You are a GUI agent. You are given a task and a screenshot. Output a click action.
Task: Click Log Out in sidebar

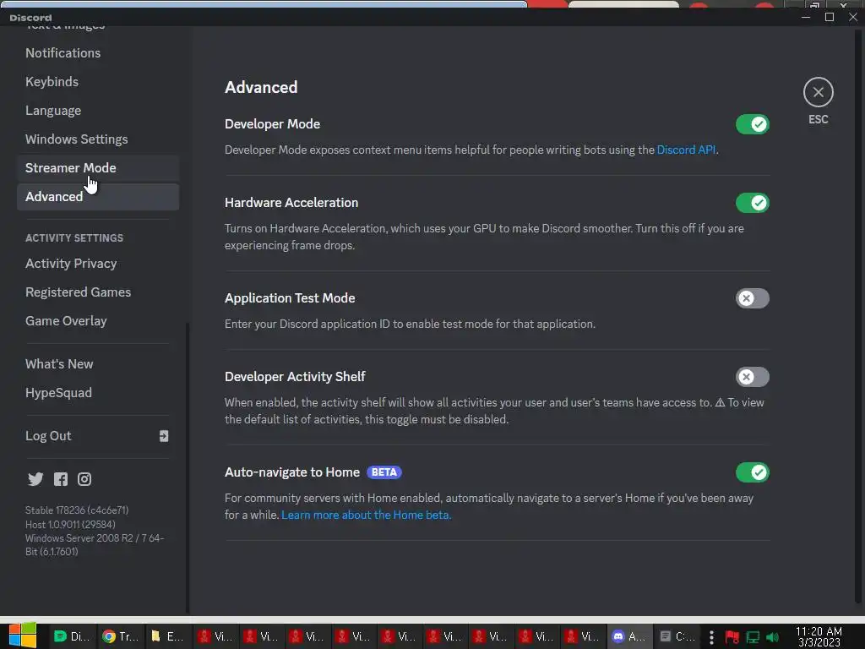click(98, 436)
